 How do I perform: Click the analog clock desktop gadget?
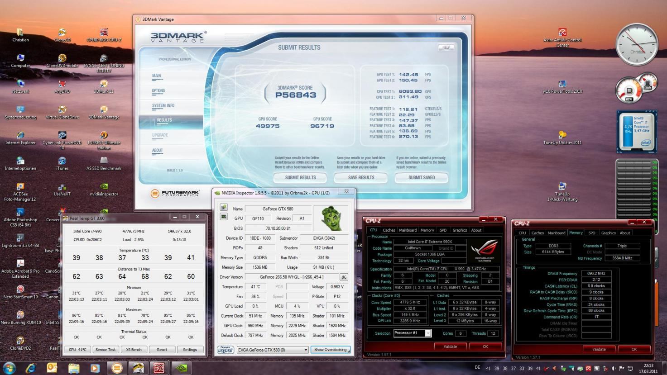pyautogui.click(x=637, y=45)
